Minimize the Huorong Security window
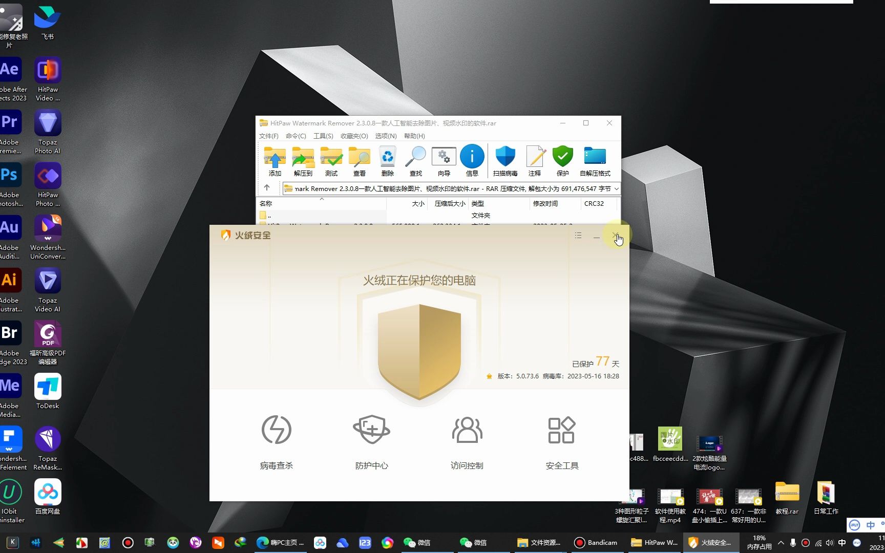 597,236
